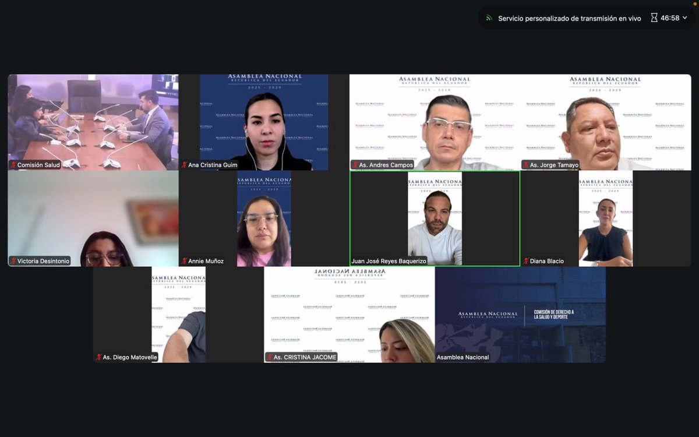Click the green live stream signal icon
The width and height of the screenshot is (699, 437).
tap(489, 18)
